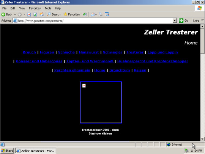Screen dimensions: 205x154
Task: Follow the Figuren link
Action: pos(47,52)
